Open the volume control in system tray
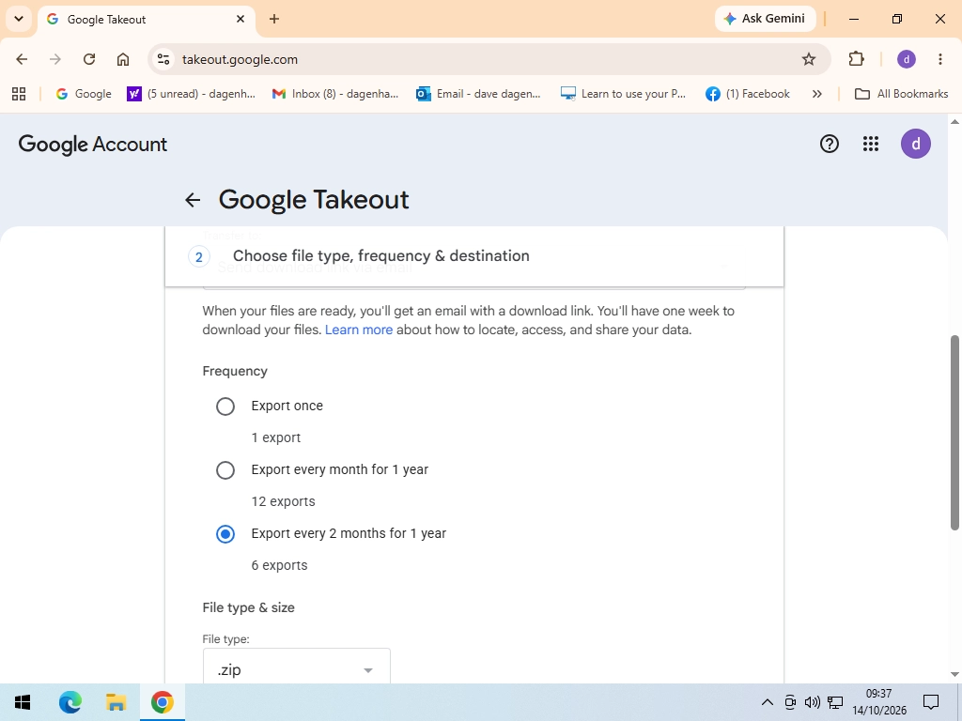Screen dimensions: 962x721 pos(813,702)
